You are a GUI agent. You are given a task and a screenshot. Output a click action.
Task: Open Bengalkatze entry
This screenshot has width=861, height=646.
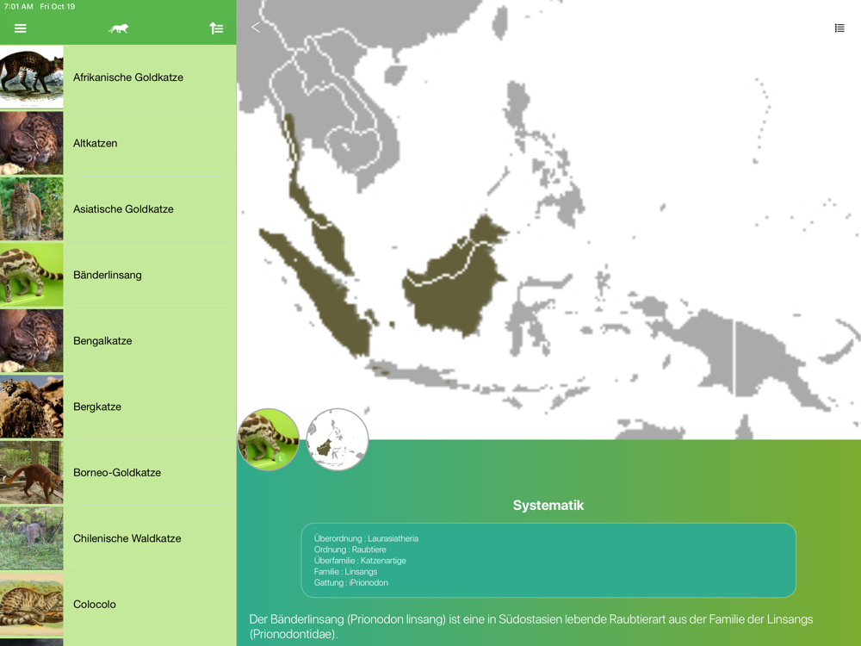point(118,341)
